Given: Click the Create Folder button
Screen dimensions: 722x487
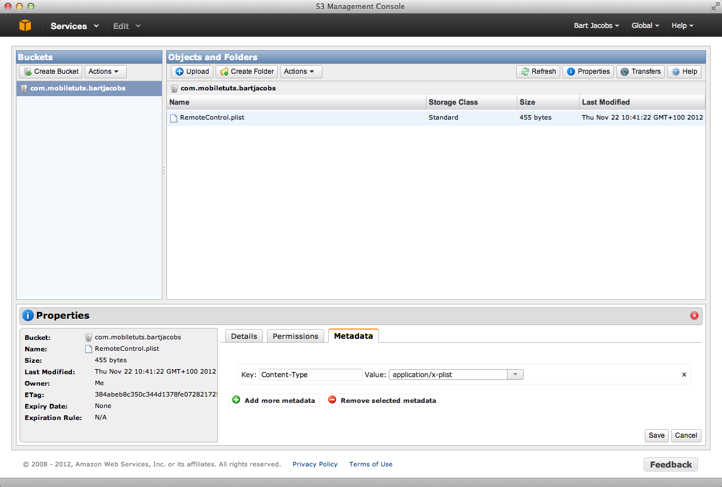Looking at the screenshot, I should click(x=247, y=72).
